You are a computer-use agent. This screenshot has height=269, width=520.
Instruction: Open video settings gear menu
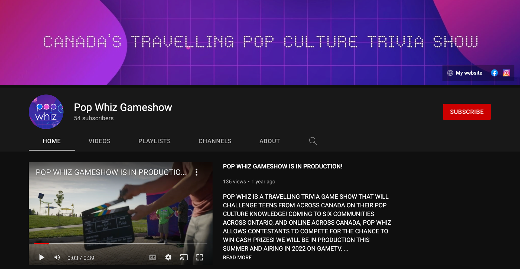click(x=168, y=257)
